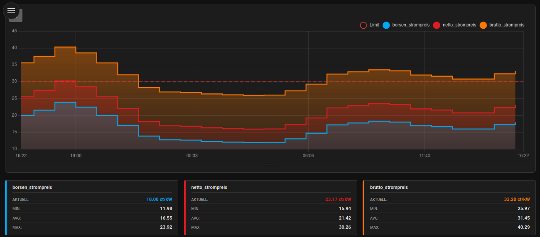Toggle borsen_strompreis series via legend text

pos(410,25)
